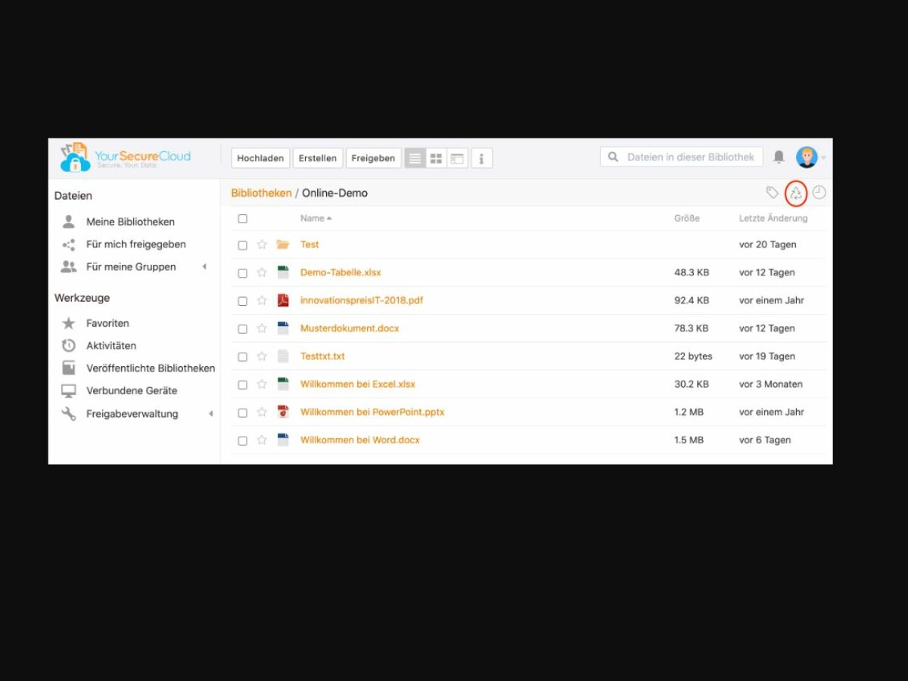
Task: Go to Meine Bibliotheken in sidebar
Action: pyautogui.click(x=130, y=222)
